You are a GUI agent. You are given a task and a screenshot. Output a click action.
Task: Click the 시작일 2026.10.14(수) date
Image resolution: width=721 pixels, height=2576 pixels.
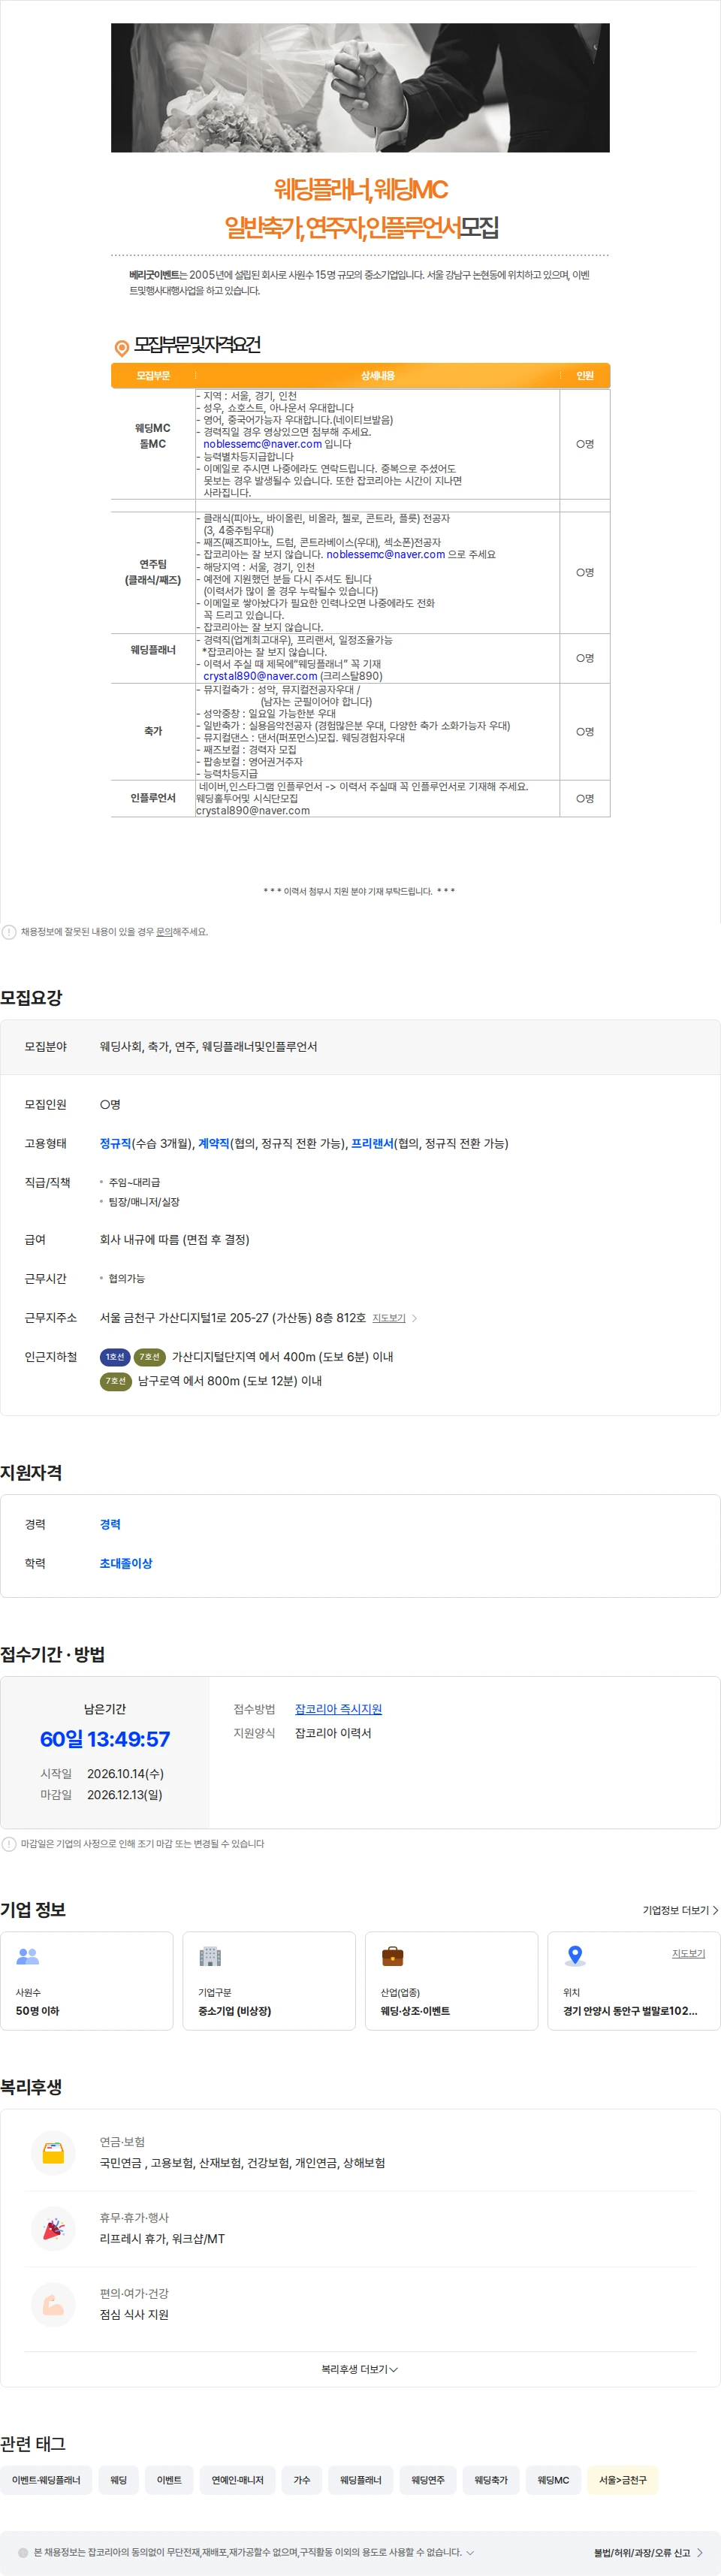pyautogui.click(x=125, y=1773)
